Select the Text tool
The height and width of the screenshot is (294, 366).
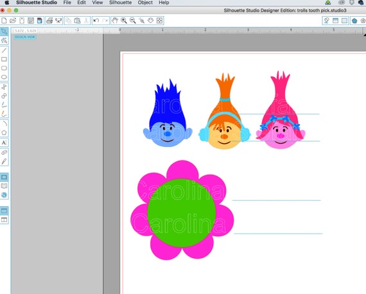(4, 143)
